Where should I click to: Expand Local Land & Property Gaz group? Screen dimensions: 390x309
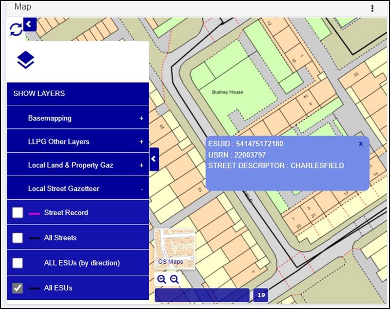[141, 165]
